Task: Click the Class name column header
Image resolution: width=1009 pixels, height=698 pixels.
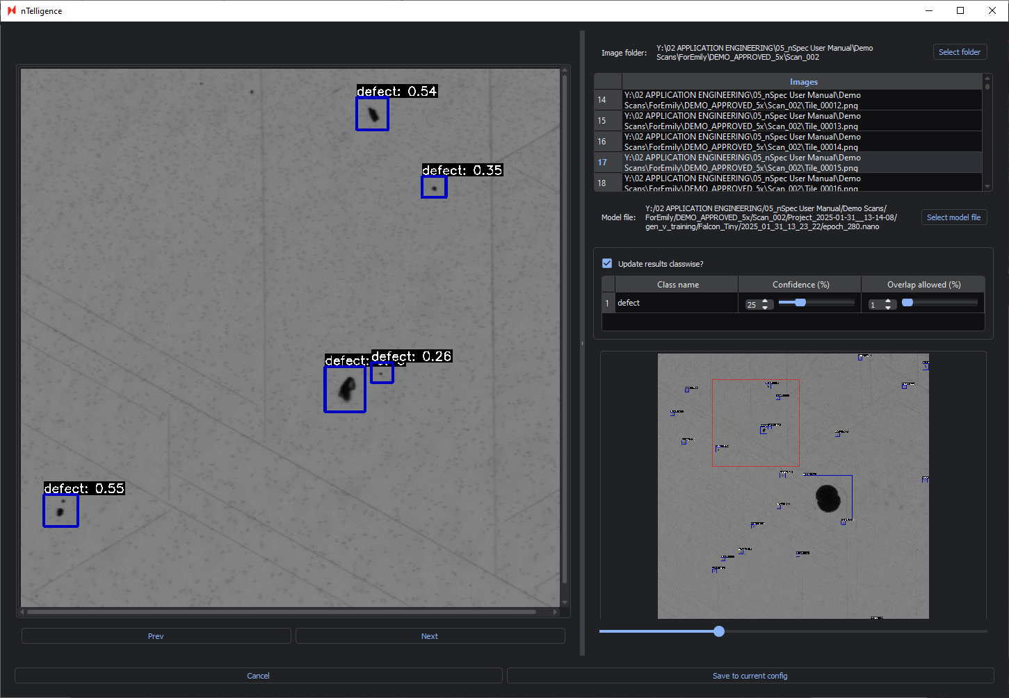Action: (x=677, y=285)
